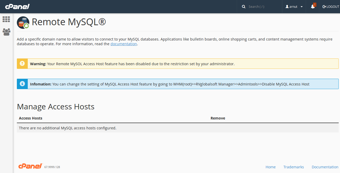
Task: Click the notification badge showing 1
Action: [x=314, y=4]
